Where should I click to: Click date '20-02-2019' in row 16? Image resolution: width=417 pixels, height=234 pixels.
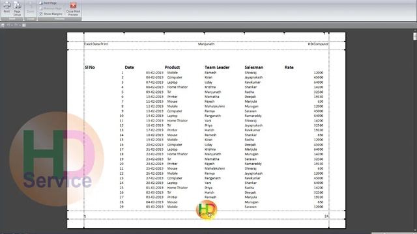click(154, 145)
